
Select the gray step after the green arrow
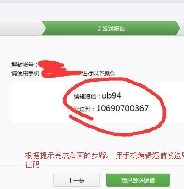click(x=181, y=28)
